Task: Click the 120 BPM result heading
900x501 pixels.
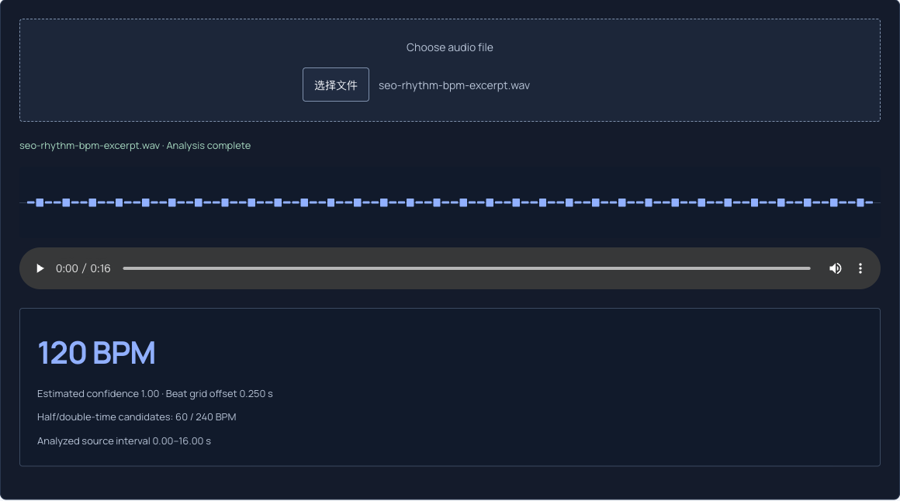Action: coord(96,352)
